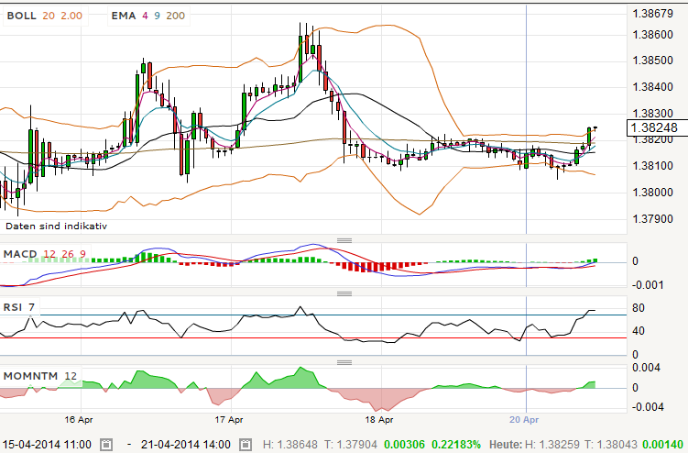This screenshot has height=453, width=688.
Task: Select EMA period 4 parameter
Action: tap(146, 16)
